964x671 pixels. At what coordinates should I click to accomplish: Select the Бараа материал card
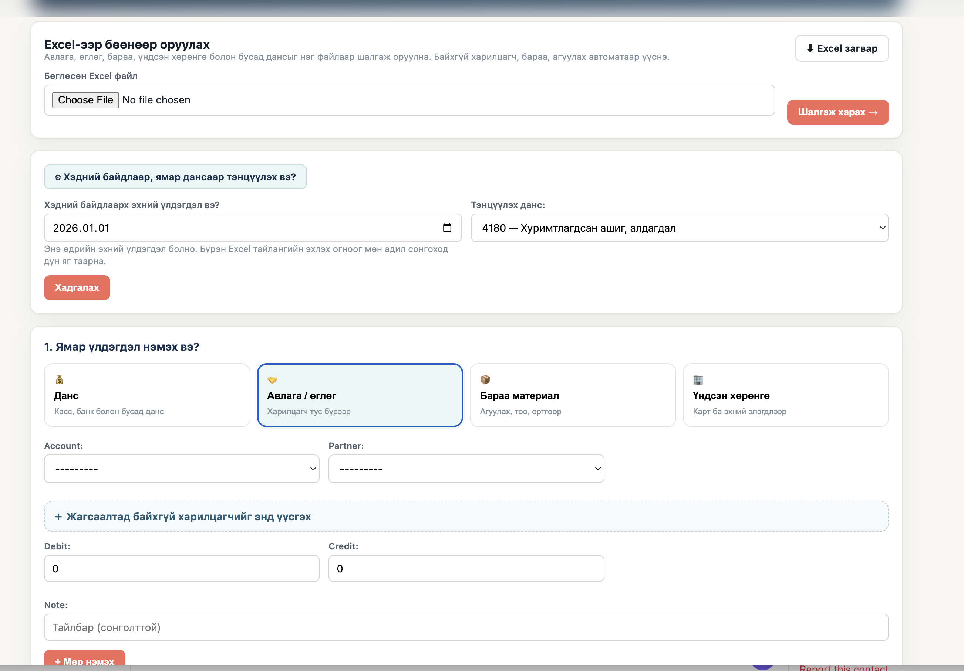pos(573,395)
